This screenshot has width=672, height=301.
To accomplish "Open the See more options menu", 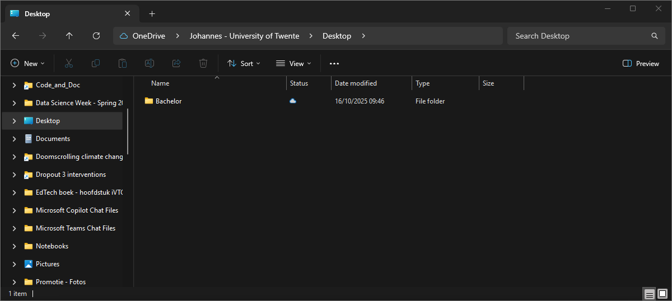I will (334, 64).
